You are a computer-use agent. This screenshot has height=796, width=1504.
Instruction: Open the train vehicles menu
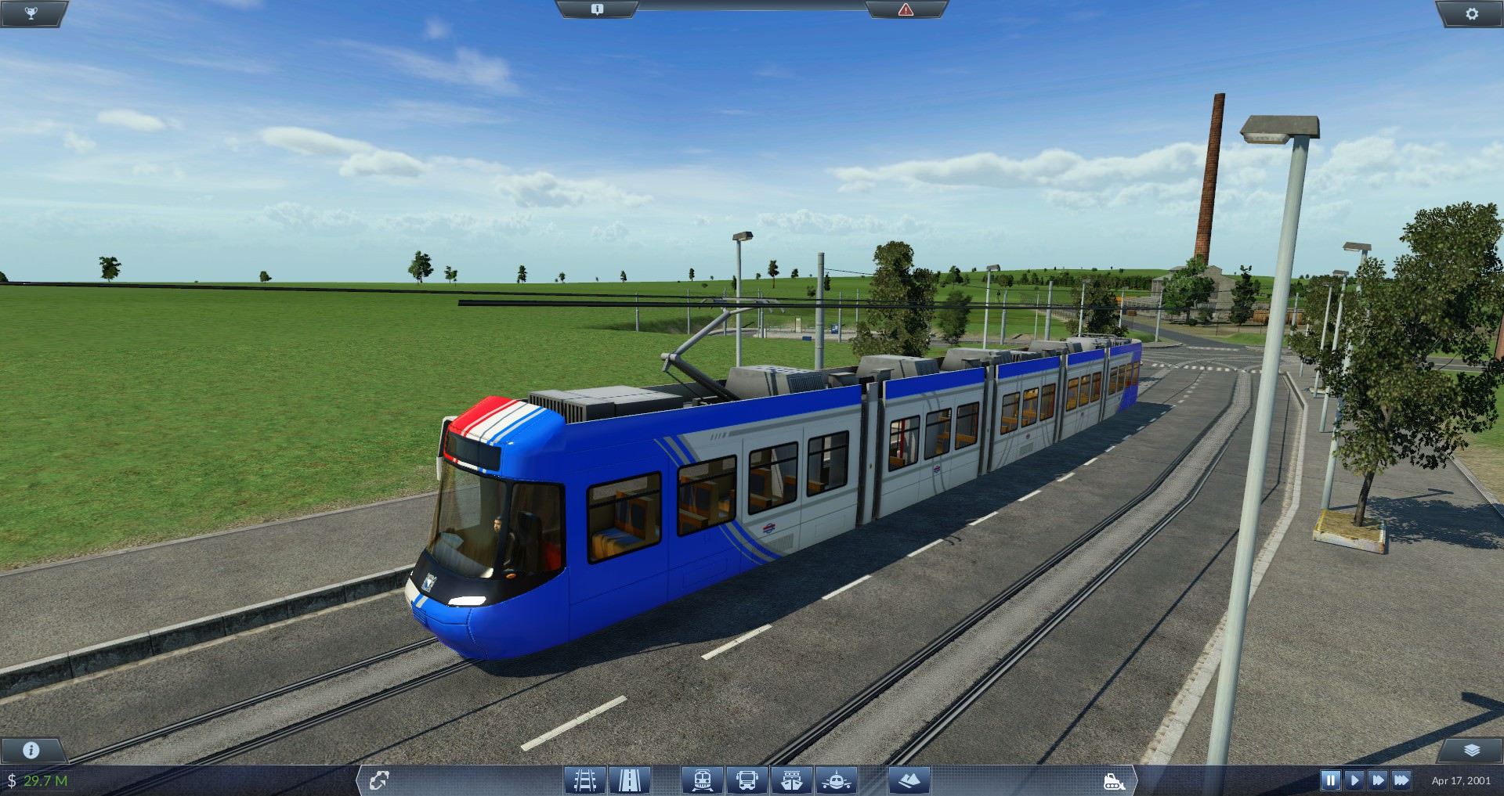(x=702, y=780)
